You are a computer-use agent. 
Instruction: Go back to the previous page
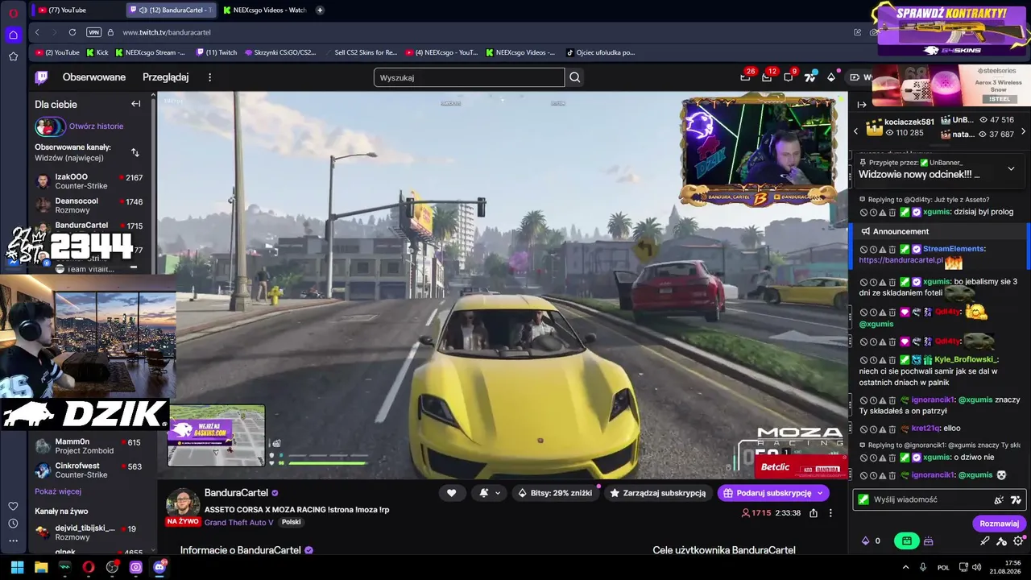tap(37, 32)
